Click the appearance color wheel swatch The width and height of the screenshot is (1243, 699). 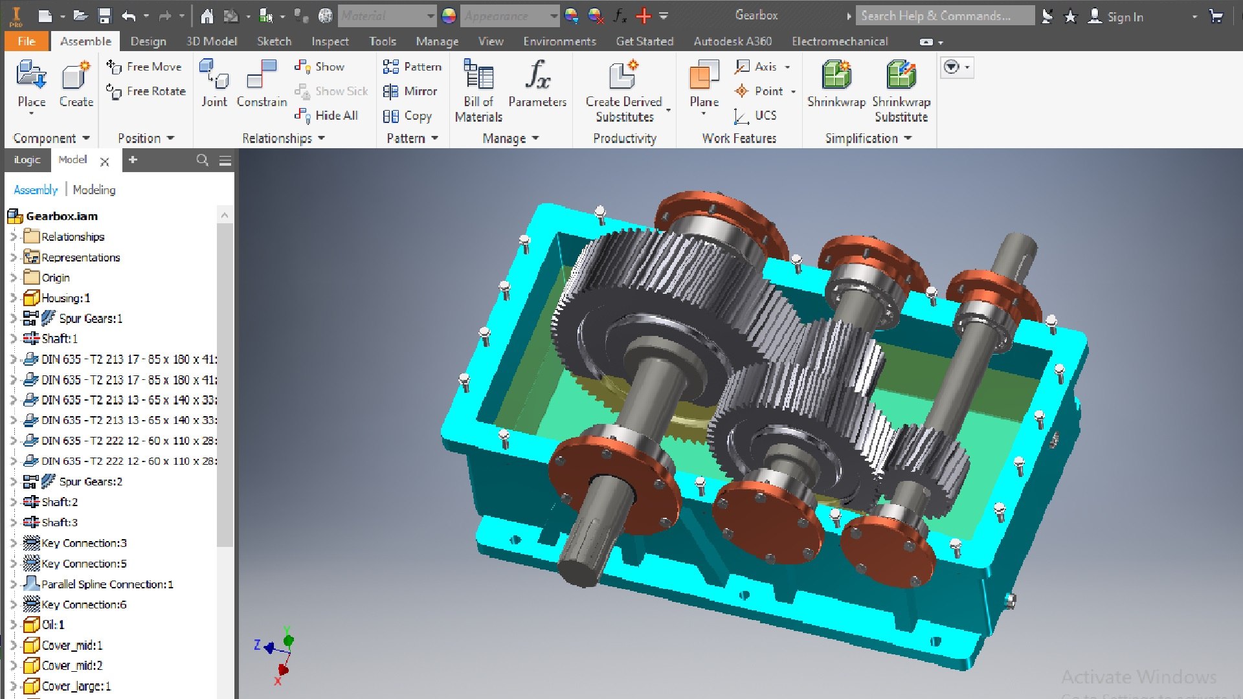(x=449, y=16)
